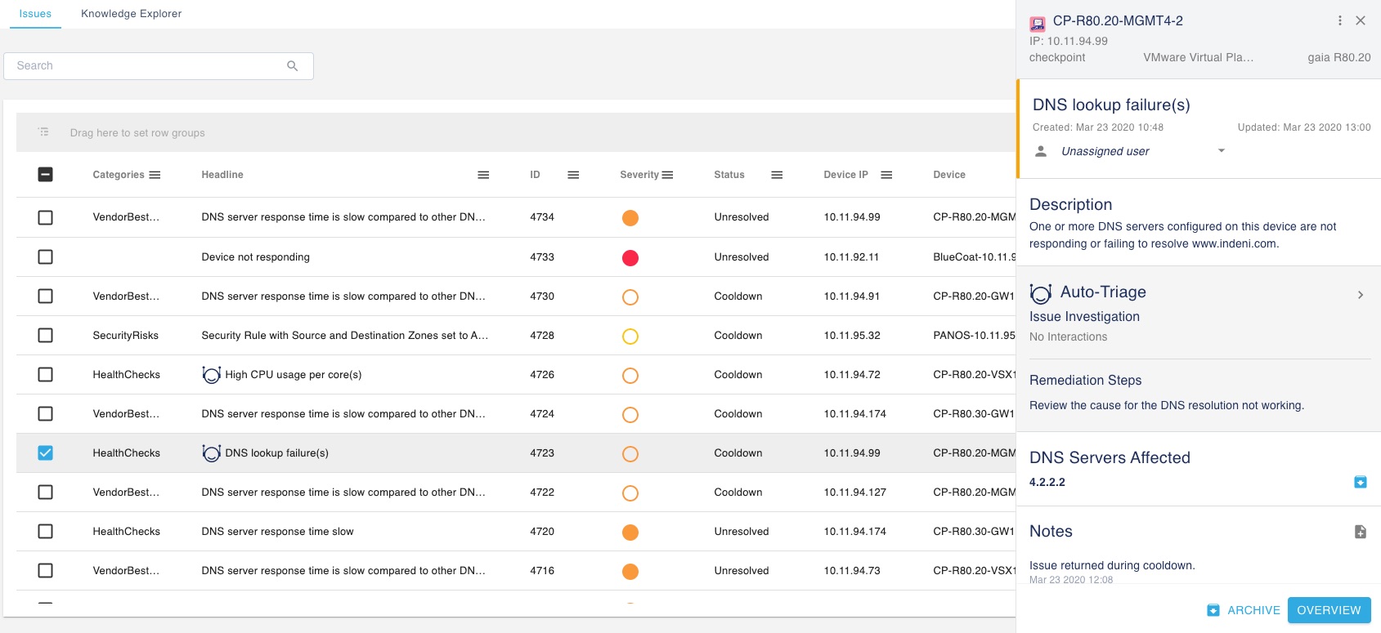This screenshot has width=1381, height=633.
Task: Click the search magnifier icon
Action: pyautogui.click(x=292, y=66)
